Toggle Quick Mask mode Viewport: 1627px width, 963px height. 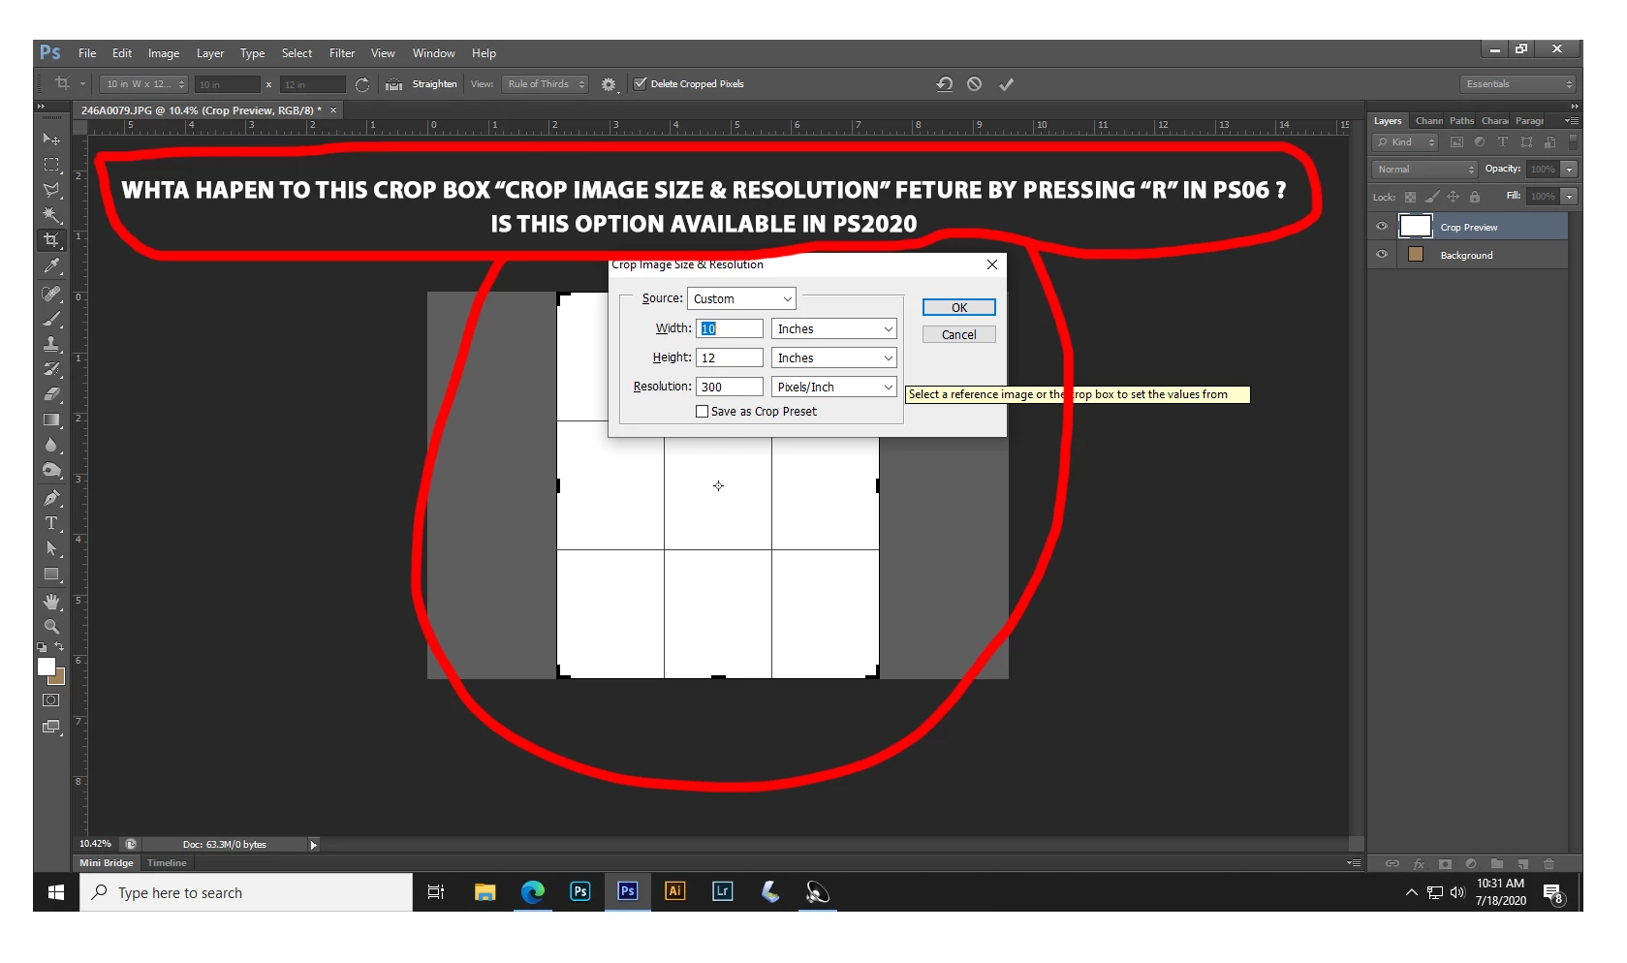point(51,700)
